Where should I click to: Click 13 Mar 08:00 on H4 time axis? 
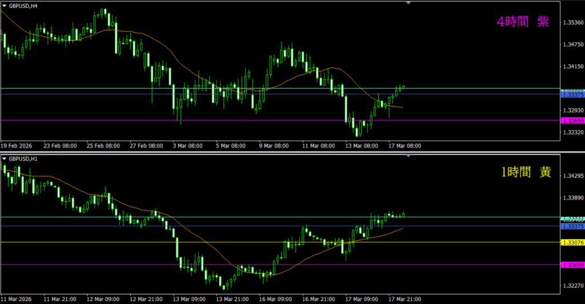point(361,145)
